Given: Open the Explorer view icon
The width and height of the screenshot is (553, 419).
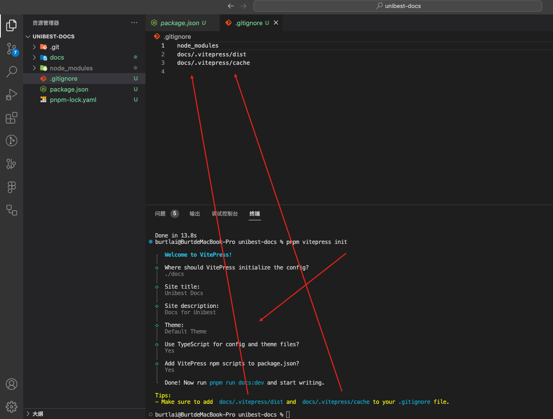Looking at the screenshot, I should [x=12, y=26].
